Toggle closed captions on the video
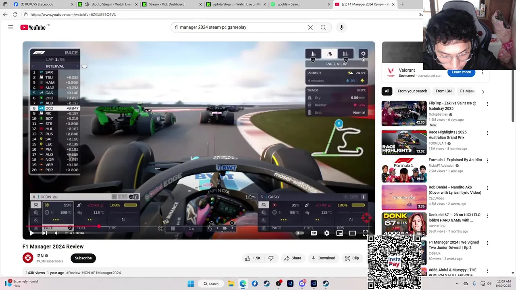The height and width of the screenshot is (290, 516). pos(314,233)
